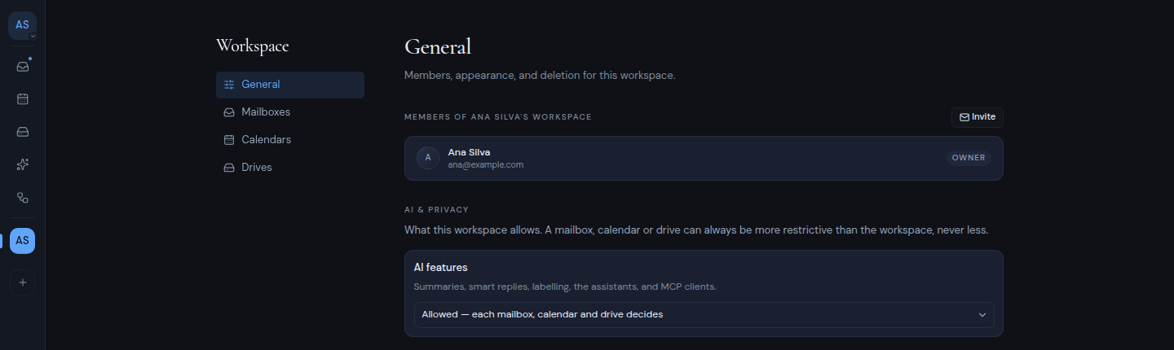Screen dimensions: 1174x350
Task: Go to Calendars settings
Action: pyautogui.click(x=290, y=140)
